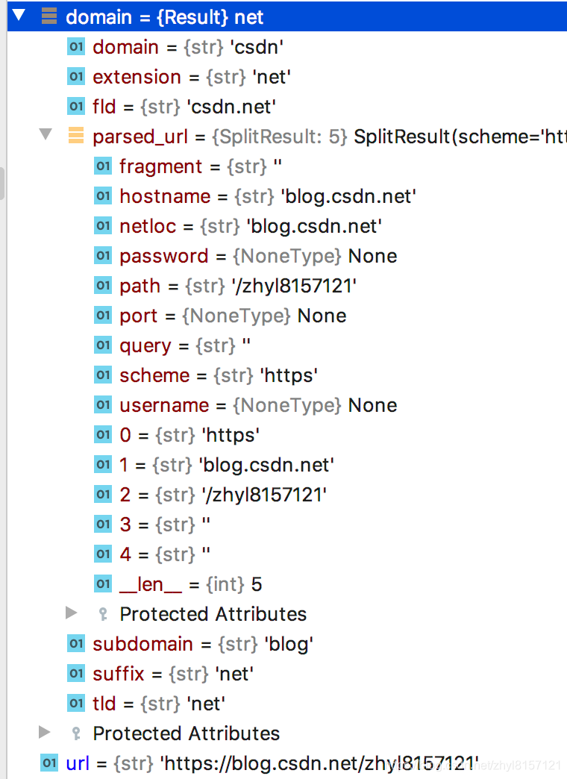Click the '01' icon beside __len__ entry
The width and height of the screenshot is (567, 779).
click(x=102, y=584)
